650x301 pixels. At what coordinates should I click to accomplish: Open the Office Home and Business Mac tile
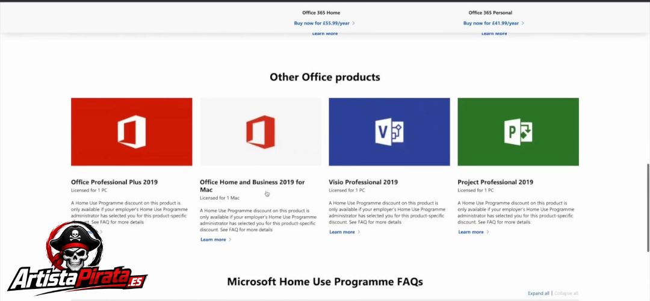261,132
